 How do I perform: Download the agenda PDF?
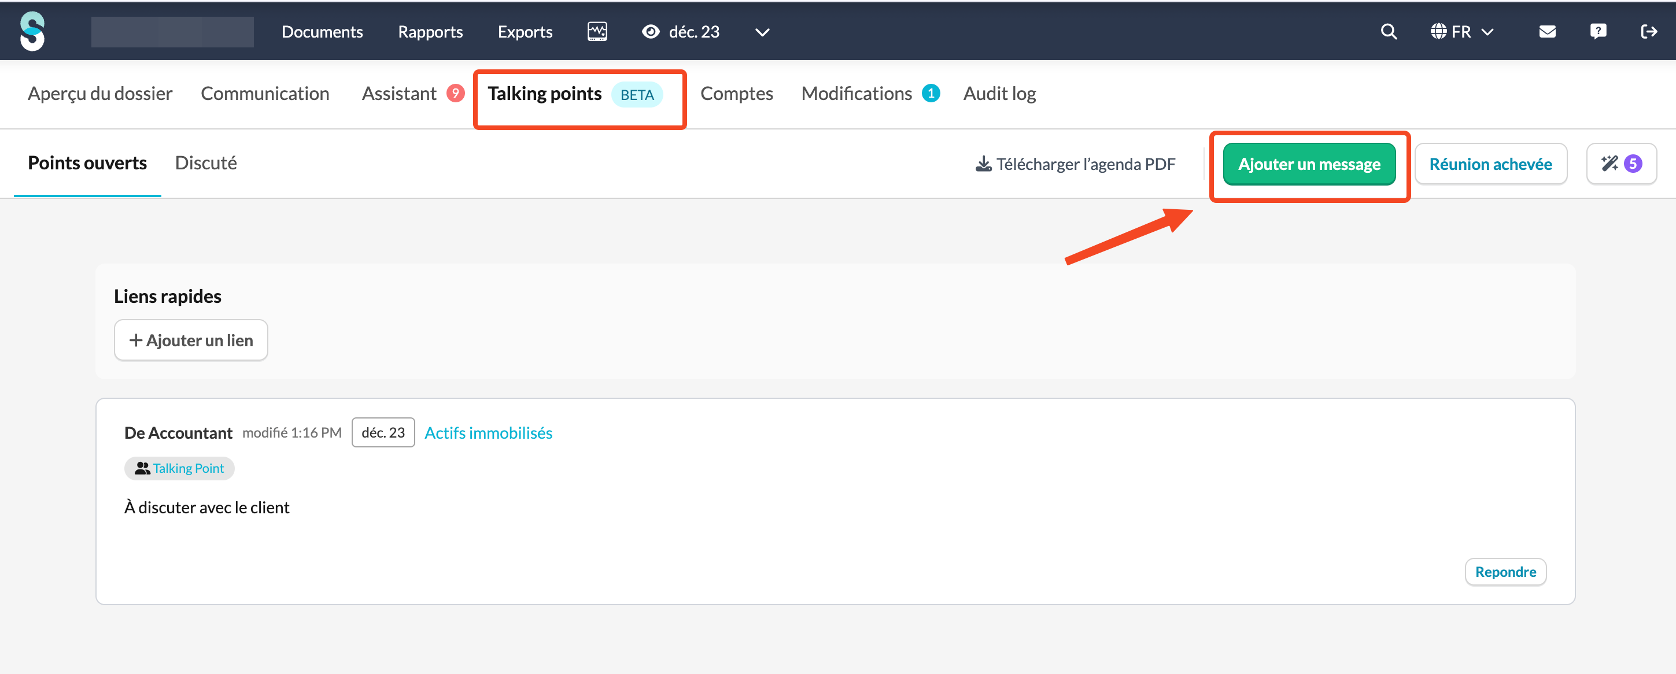point(1076,164)
